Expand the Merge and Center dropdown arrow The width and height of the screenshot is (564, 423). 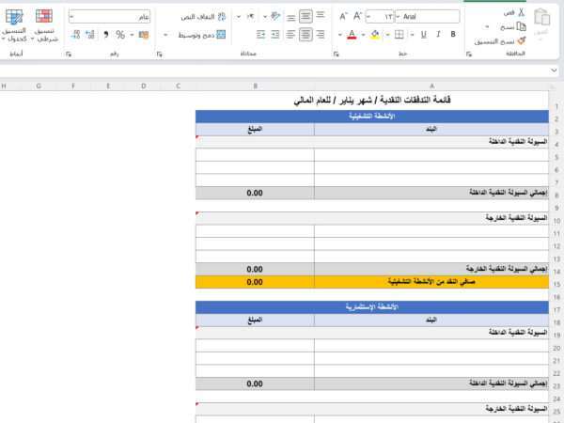coord(165,35)
